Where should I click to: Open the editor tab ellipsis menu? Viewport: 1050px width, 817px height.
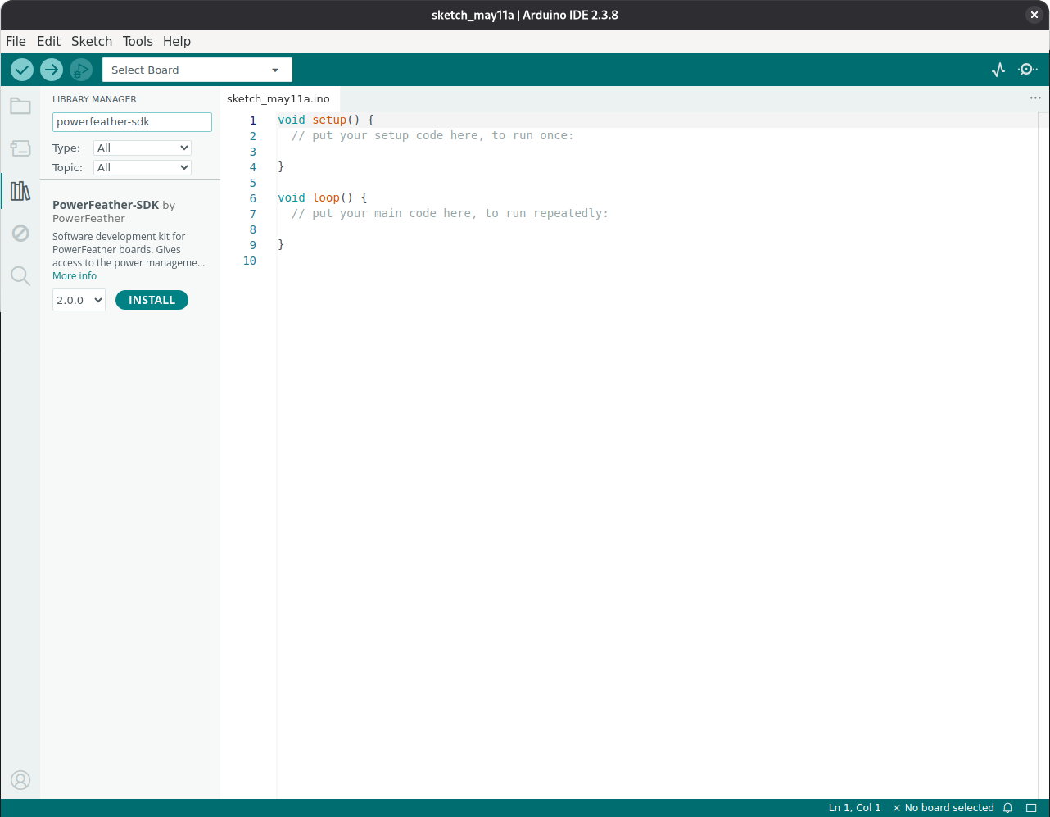pos(1035,98)
